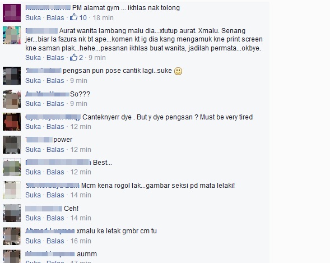Click blurred commenter name before 'power'
Screen dimensions: 330x263
point(39,140)
